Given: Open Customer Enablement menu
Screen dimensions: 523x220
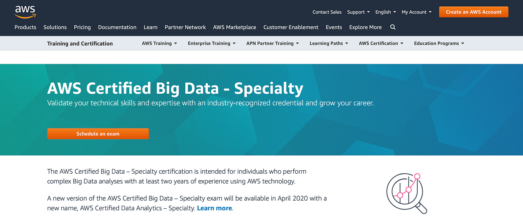Looking at the screenshot, I should click(x=291, y=27).
